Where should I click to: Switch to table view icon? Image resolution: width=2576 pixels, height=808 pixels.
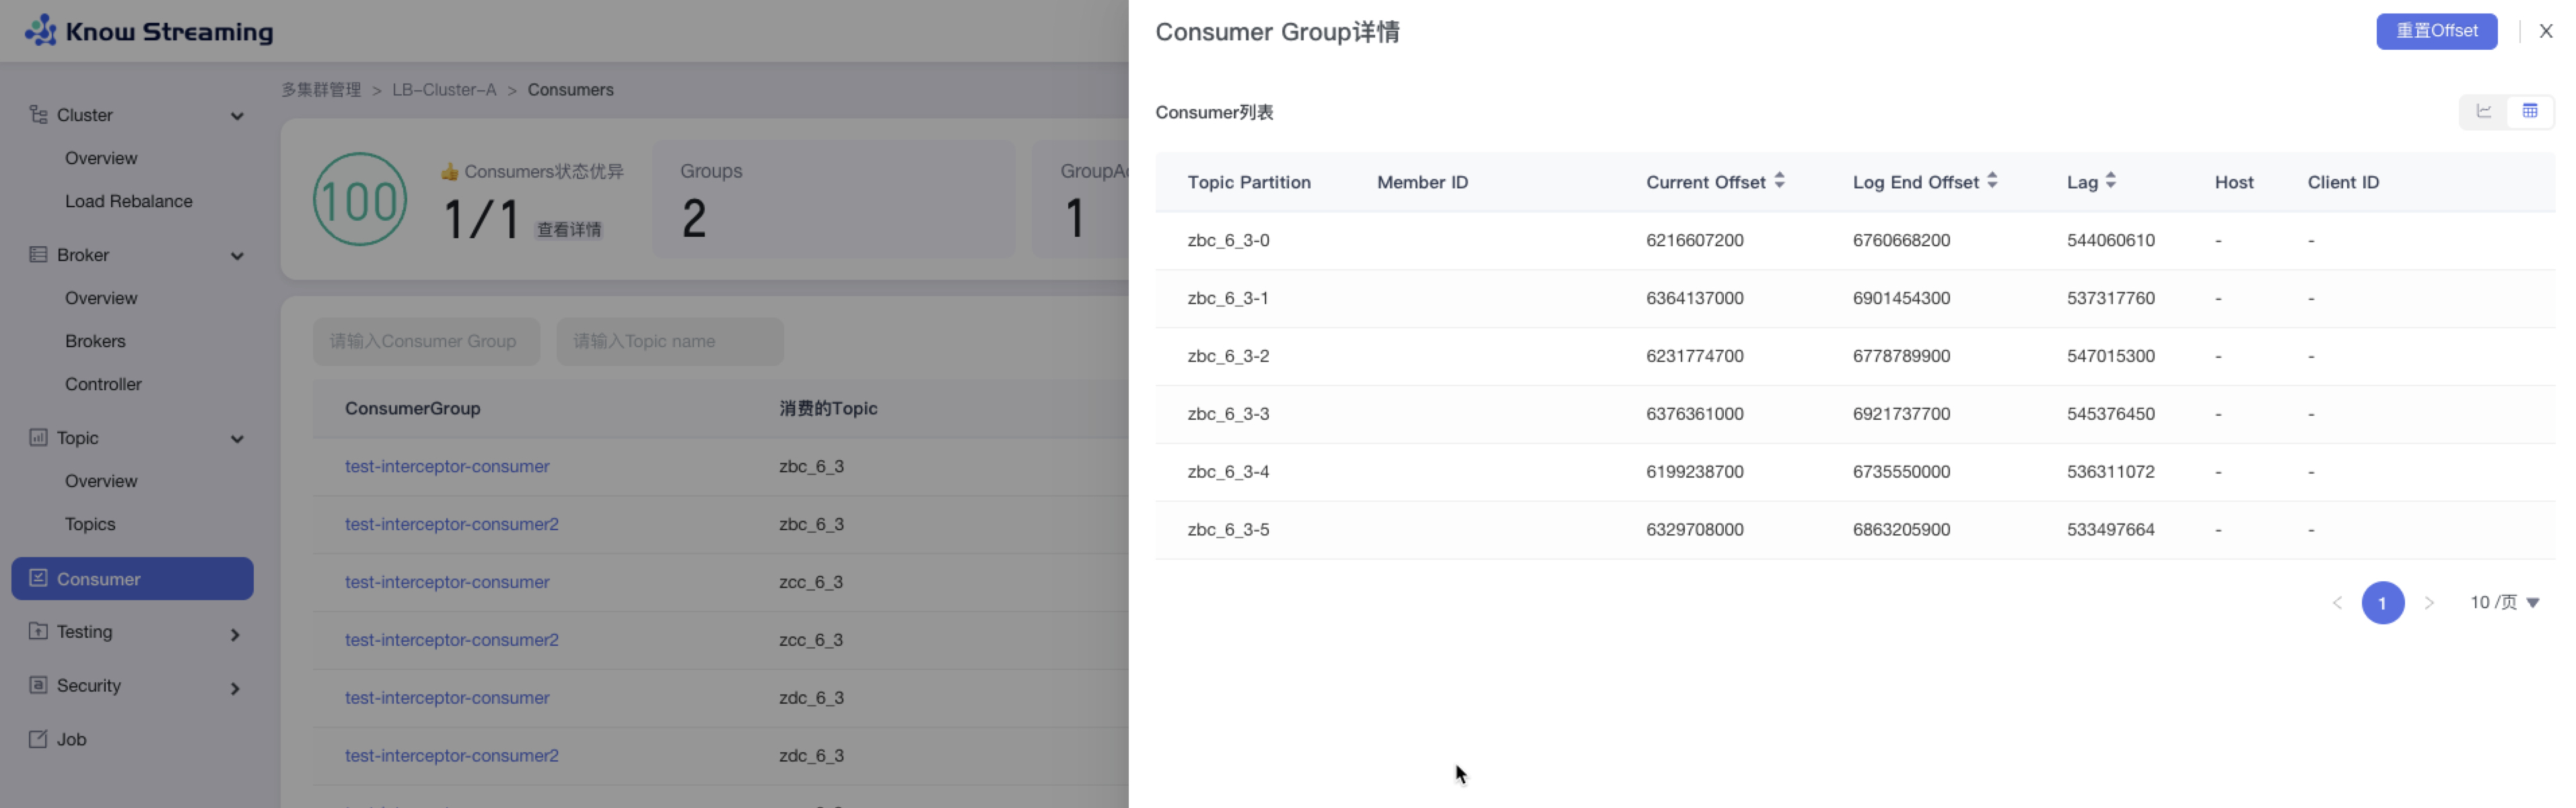(2529, 111)
